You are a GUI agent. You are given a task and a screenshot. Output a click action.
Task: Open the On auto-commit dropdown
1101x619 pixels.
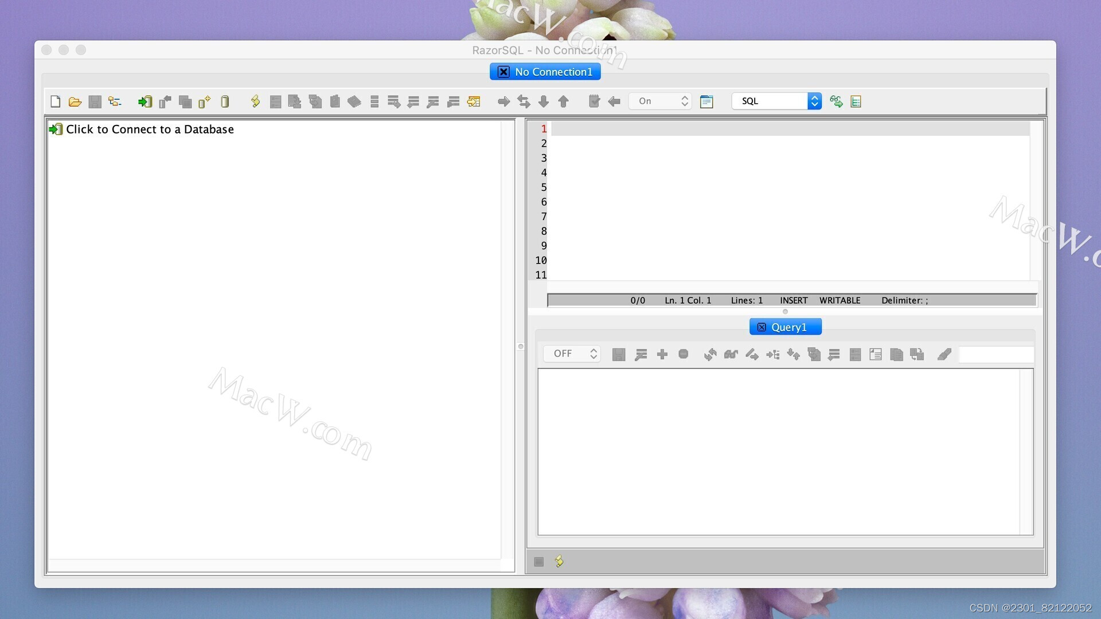tap(660, 101)
